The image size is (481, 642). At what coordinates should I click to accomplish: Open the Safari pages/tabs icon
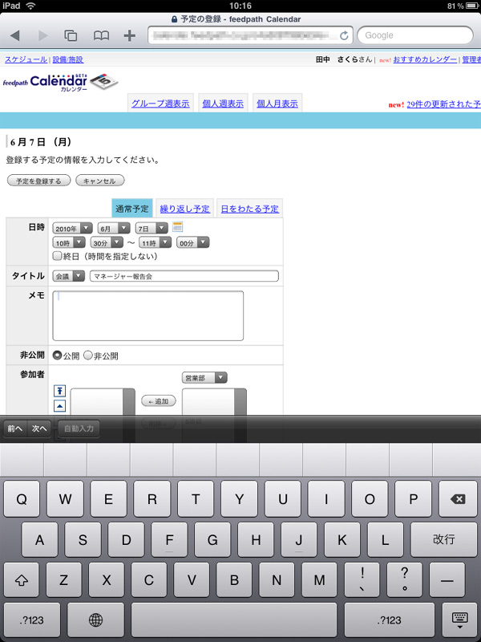click(x=71, y=35)
